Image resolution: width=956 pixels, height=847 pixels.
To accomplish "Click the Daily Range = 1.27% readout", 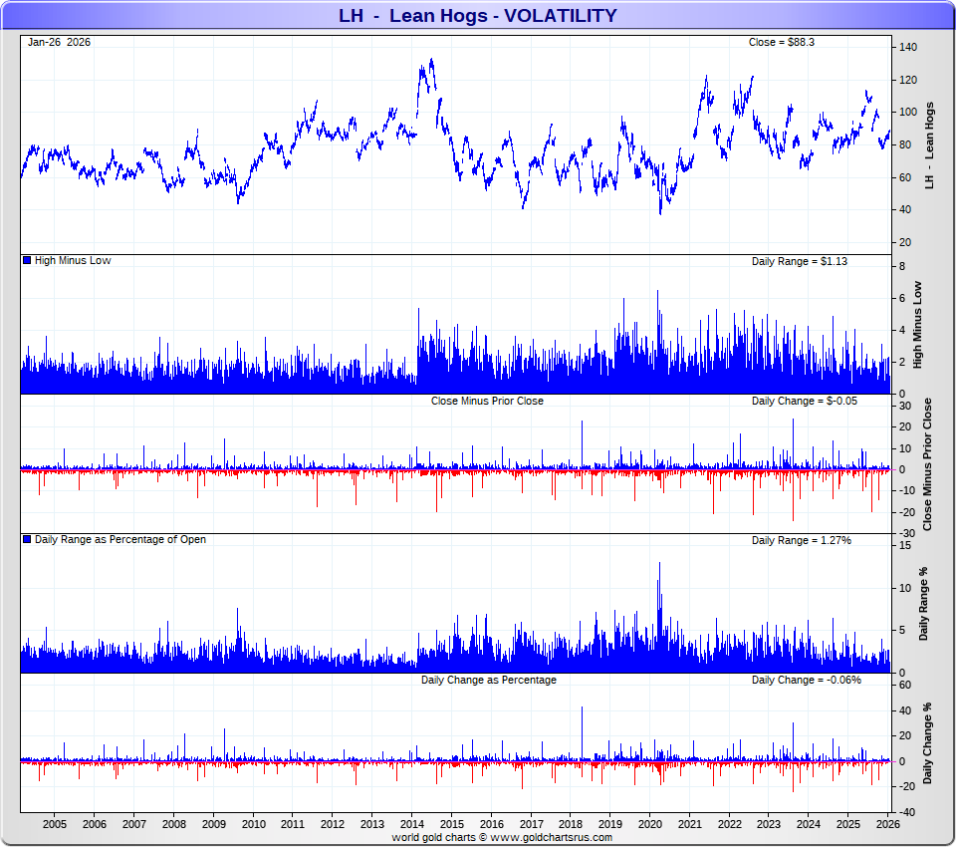I will (x=801, y=540).
